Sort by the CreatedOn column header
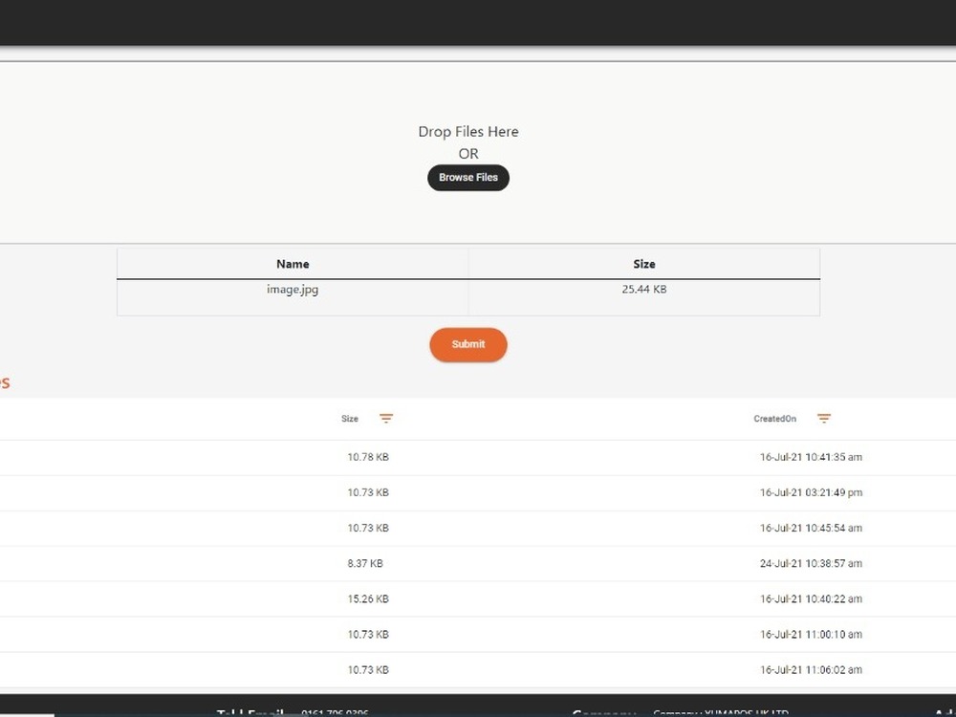 coord(774,419)
